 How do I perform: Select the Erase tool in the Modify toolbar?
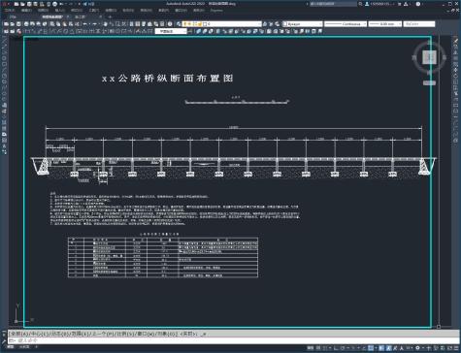tap(456, 42)
